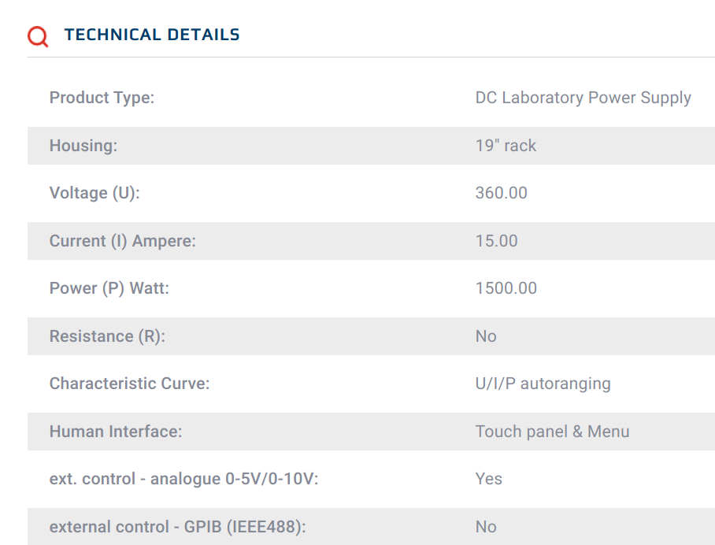Screen dimensions: 715x545
Task: Click the Yes value for analogue control
Action: coord(488,479)
